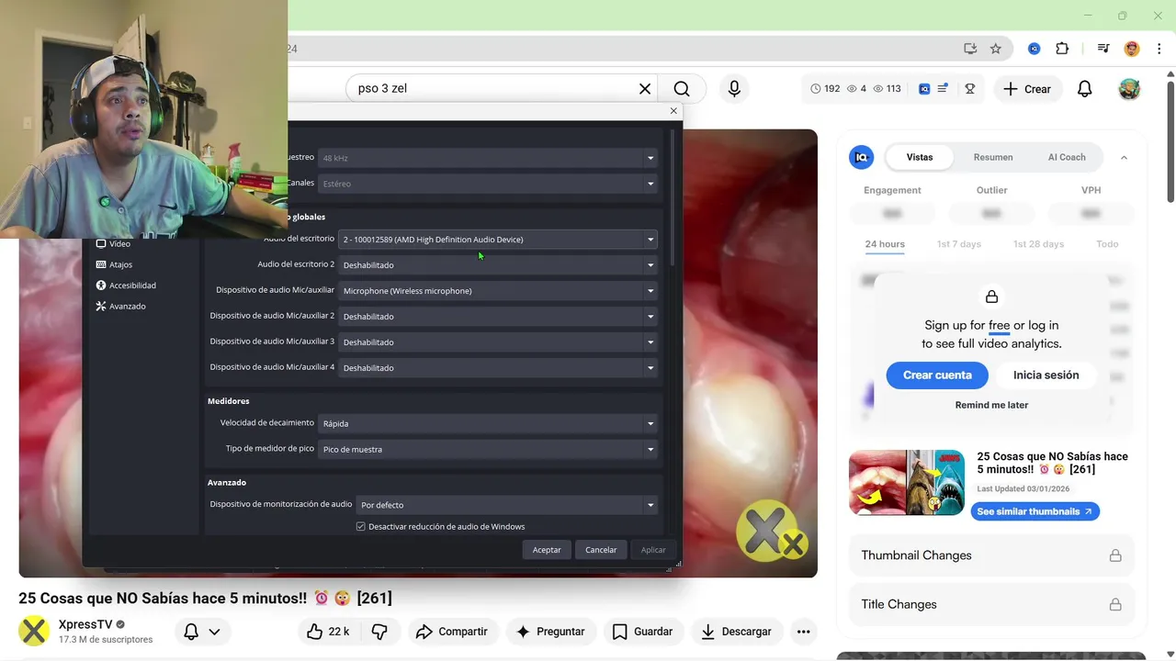Click Inicia sesión button
Viewport: 1176px width, 661px height.
[x=1046, y=375]
